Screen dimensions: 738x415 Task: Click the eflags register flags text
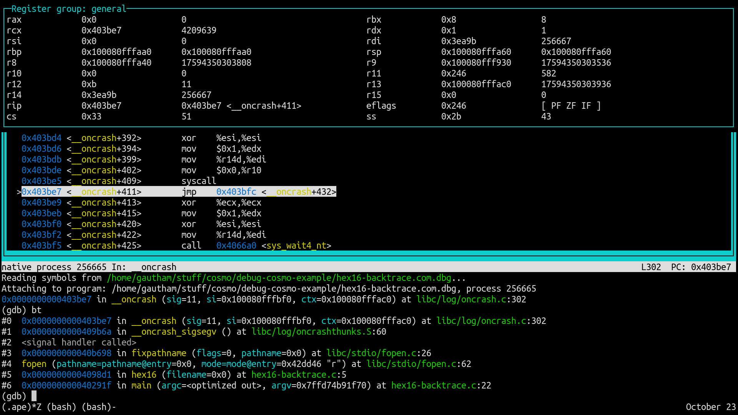pyautogui.click(x=571, y=106)
